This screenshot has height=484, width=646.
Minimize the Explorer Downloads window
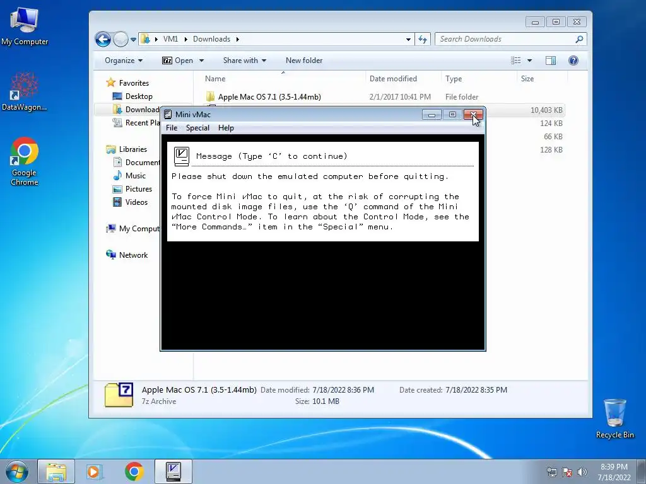point(535,22)
